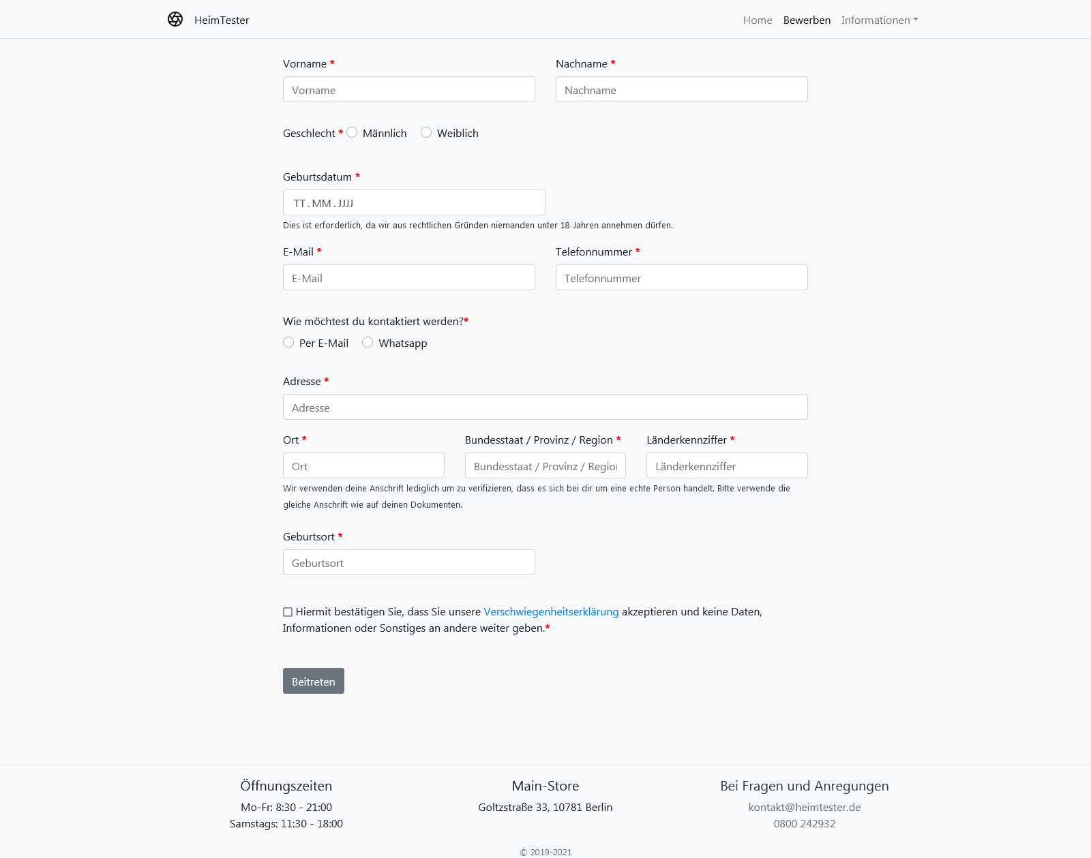Choose contact Per E-Mail
Image resolution: width=1091 pixels, height=858 pixels.
tap(288, 343)
